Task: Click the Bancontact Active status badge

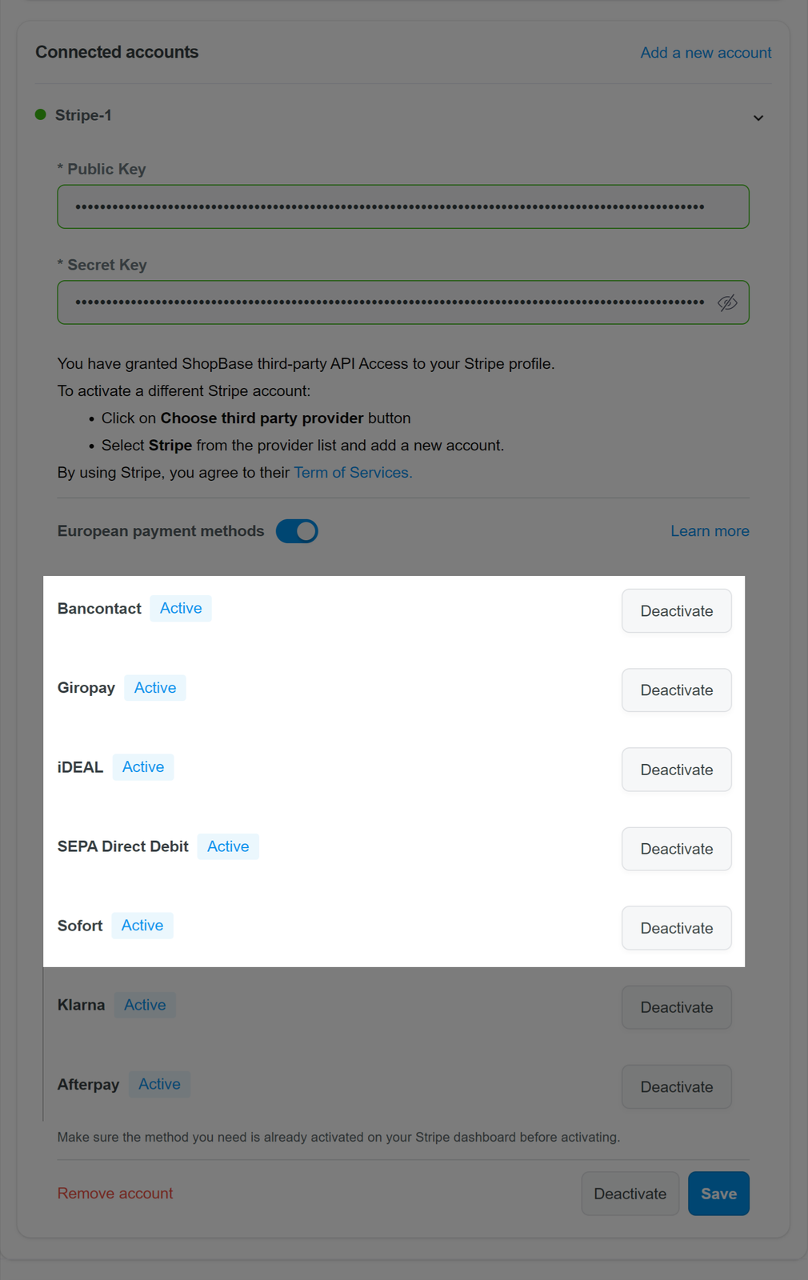Action: pos(181,608)
